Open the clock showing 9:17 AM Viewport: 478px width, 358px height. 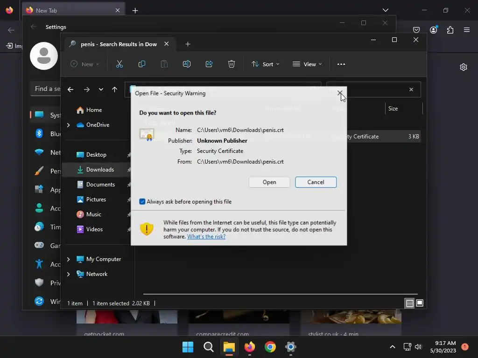(x=443, y=347)
